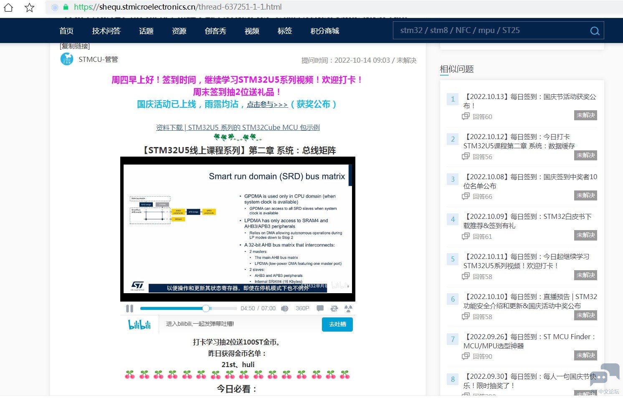Image resolution: width=623 pixels, height=398 pixels.
Task: Click the 未解决 tag on question 2
Action: [x=585, y=155]
